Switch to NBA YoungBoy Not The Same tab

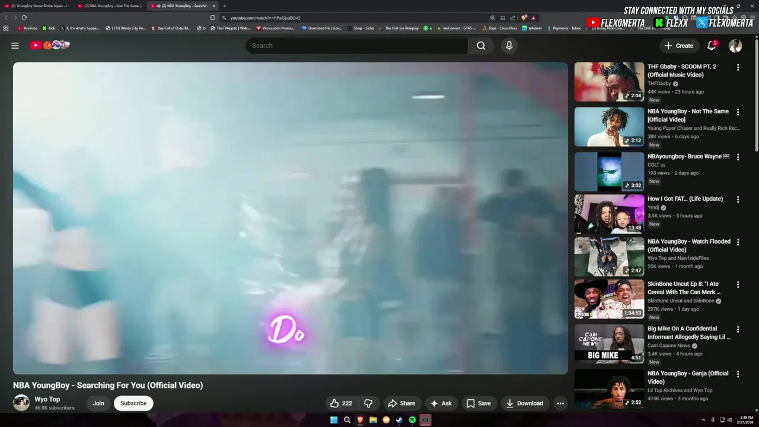(x=110, y=6)
